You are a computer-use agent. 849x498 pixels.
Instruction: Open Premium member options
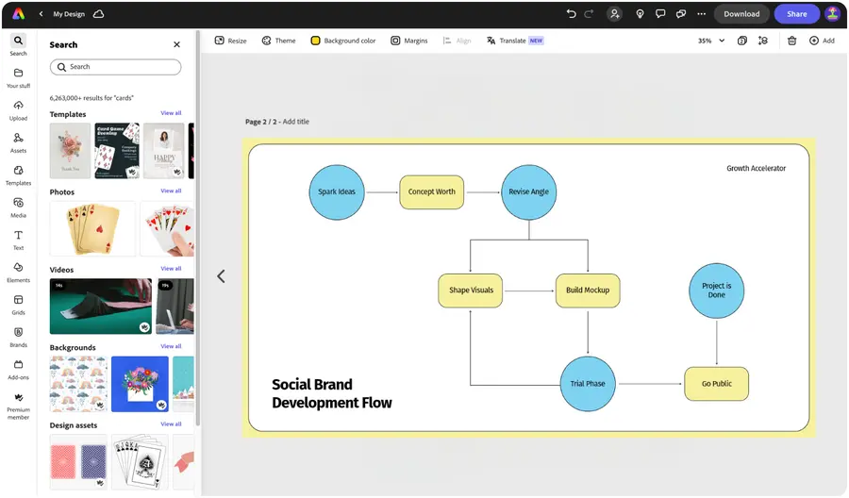(x=18, y=406)
